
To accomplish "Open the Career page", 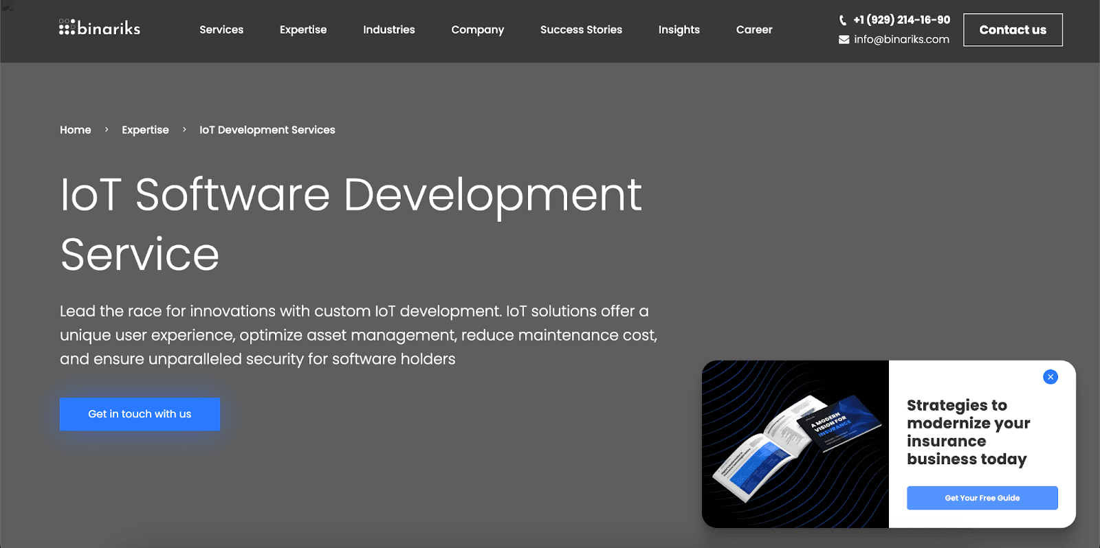I will tap(754, 30).
